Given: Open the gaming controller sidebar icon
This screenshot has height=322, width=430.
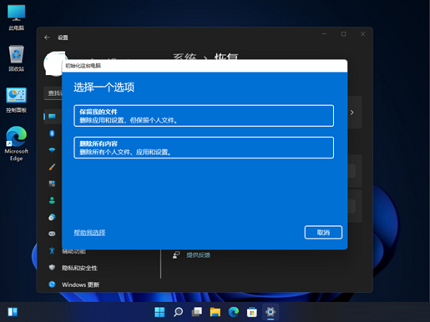Looking at the screenshot, I should (x=52, y=234).
